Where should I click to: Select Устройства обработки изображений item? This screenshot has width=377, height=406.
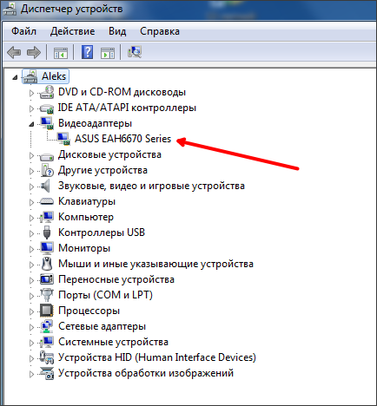146,373
